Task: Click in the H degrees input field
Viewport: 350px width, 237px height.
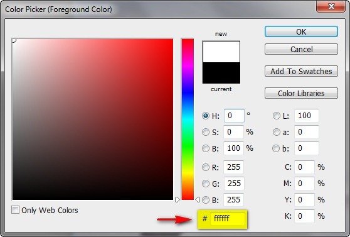Action: click(x=234, y=116)
